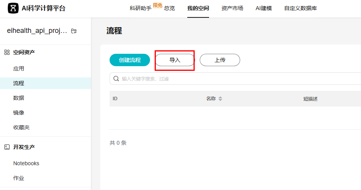Click the 开发生产 section icon
Screen dimensions: 361x190
[x=7, y=147]
